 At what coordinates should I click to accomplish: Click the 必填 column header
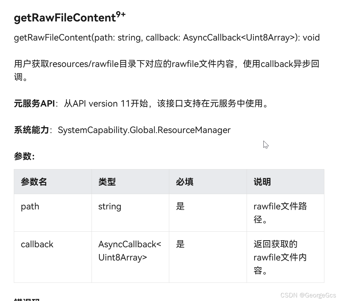click(x=185, y=182)
